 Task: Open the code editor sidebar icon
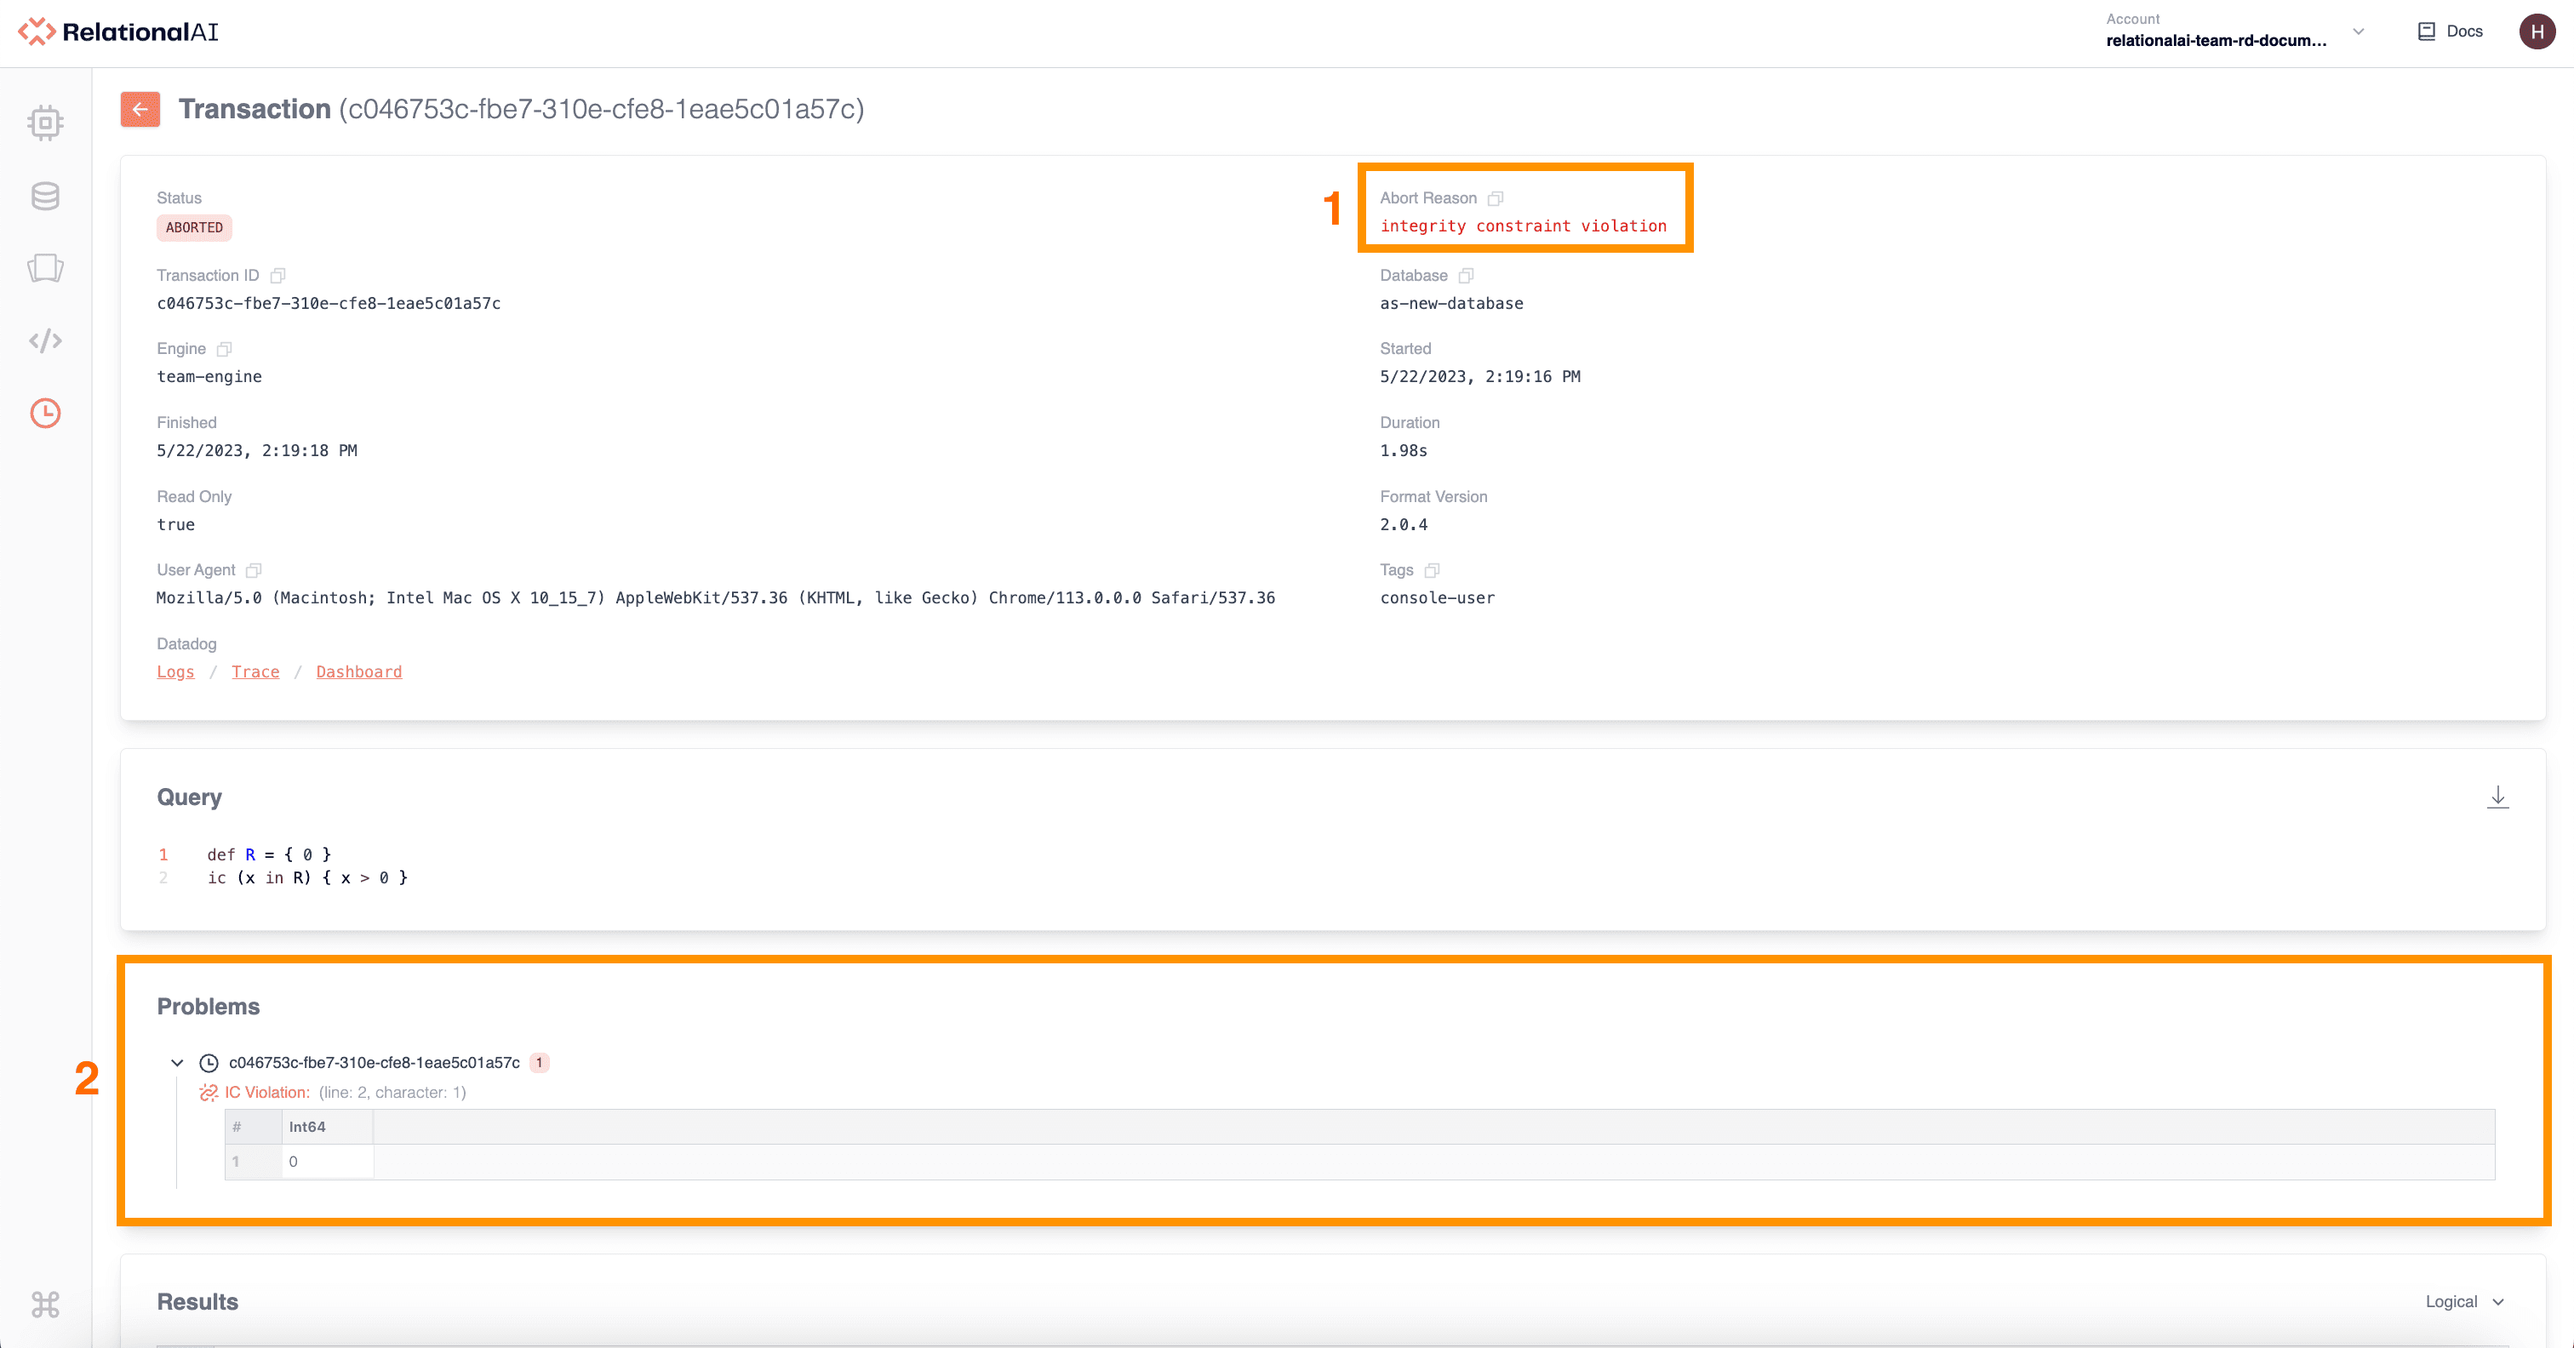(45, 340)
